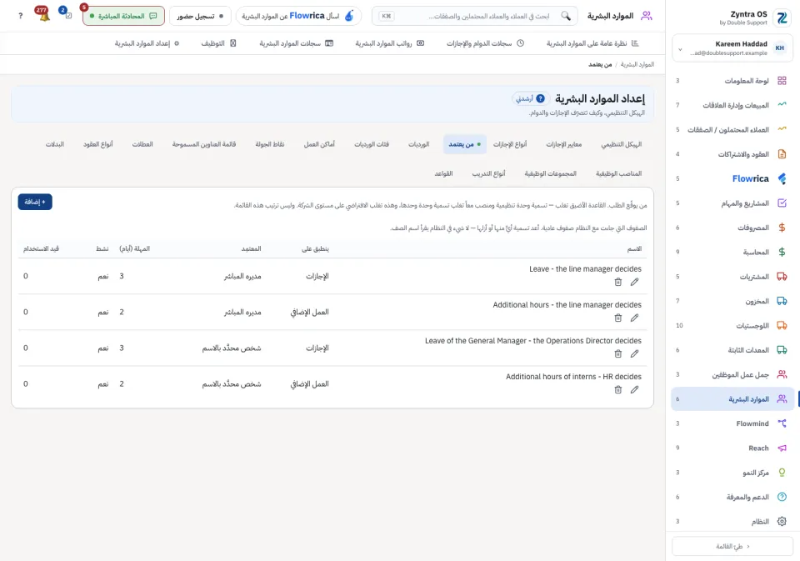Switch to معايير الإجازات sub-tab
Screen dimensions: 800x561
[x=564, y=144]
